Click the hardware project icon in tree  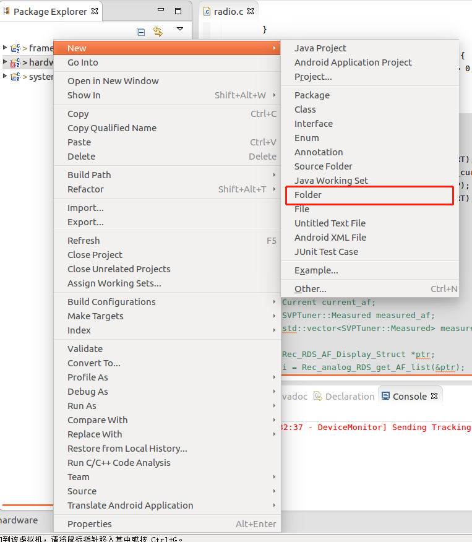tap(15, 62)
